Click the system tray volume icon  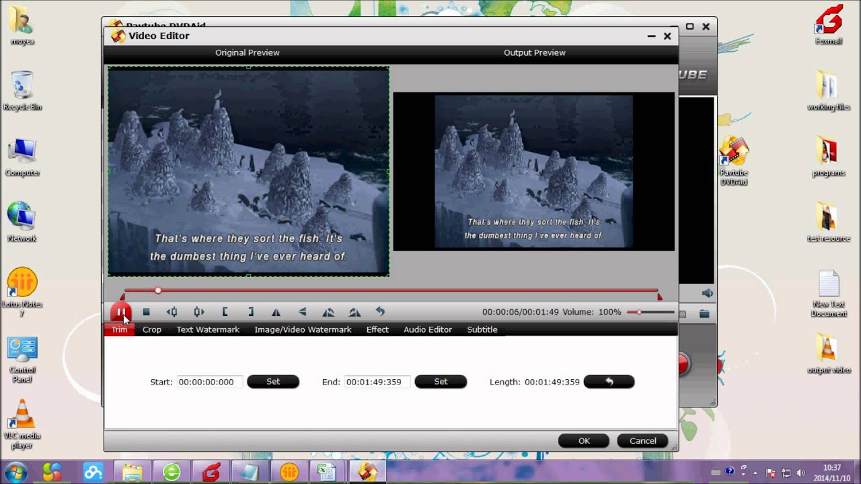coord(799,473)
